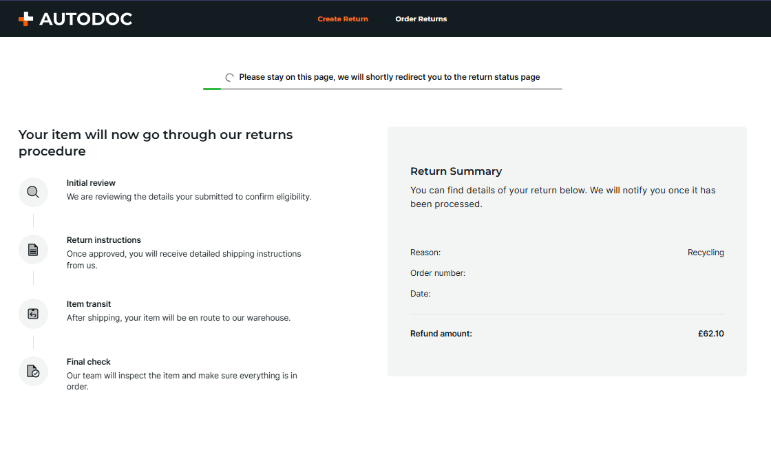Screen dimensions: 771x450
Task: Click the Item transit step title
Action: 89,304
